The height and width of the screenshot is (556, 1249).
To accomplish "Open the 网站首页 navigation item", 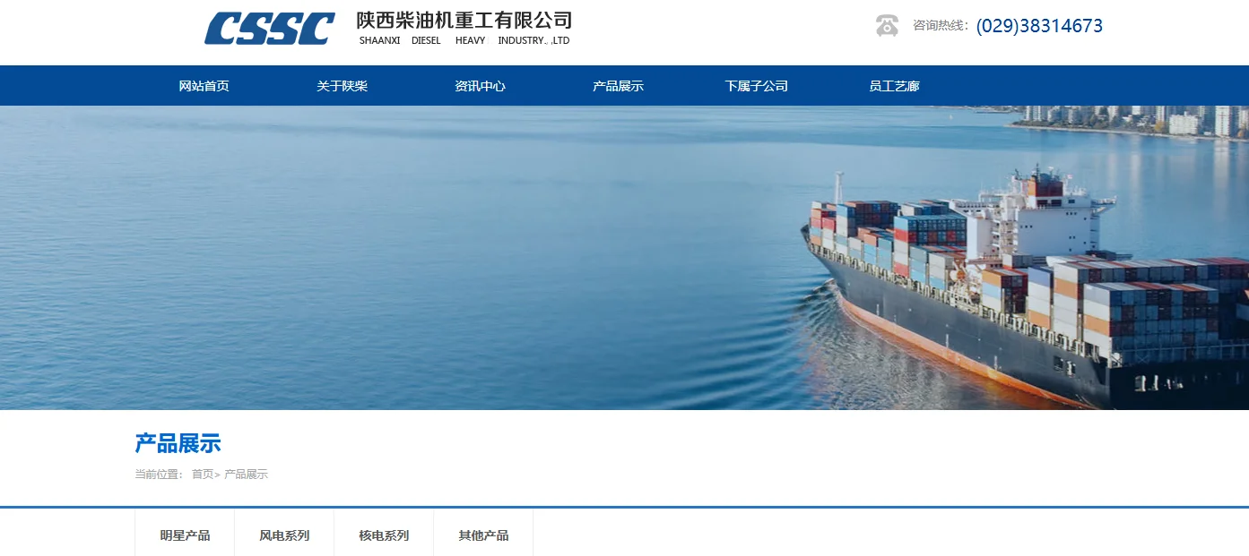I will click(204, 86).
